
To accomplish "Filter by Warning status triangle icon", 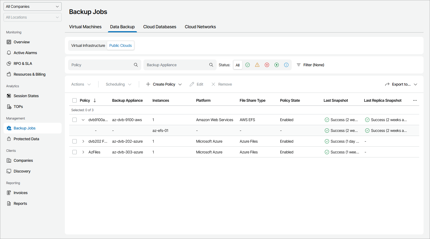I will (257, 65).
